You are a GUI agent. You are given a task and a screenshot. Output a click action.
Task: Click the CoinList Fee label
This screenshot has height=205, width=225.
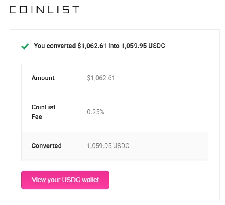43,112
